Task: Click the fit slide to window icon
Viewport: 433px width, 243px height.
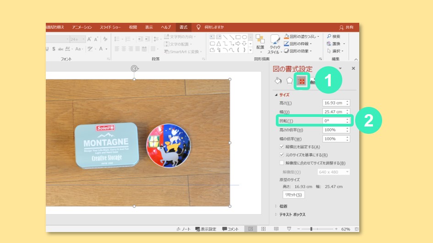Action: tap(356, 229)
